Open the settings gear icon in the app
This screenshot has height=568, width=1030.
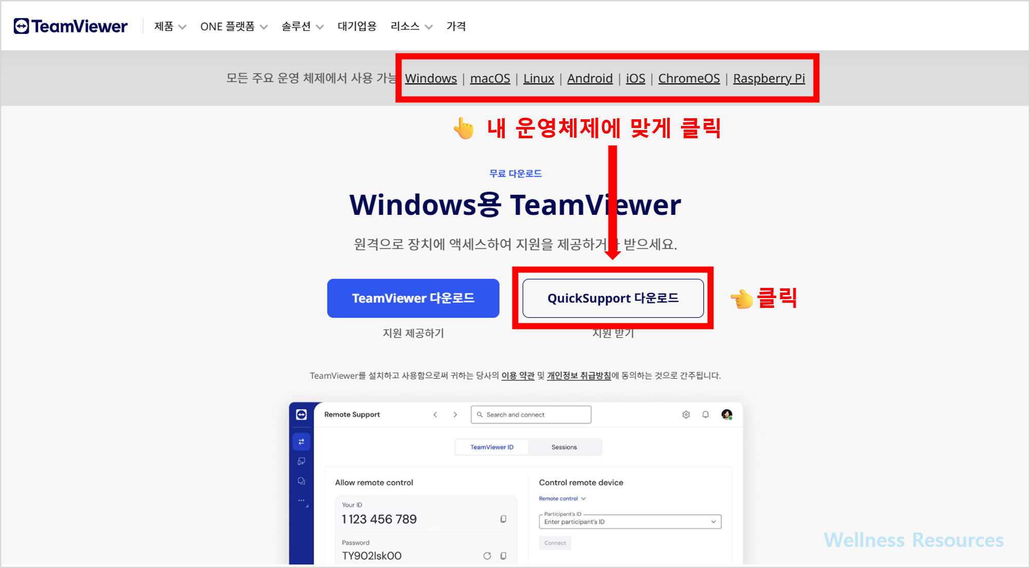[686, 415]
